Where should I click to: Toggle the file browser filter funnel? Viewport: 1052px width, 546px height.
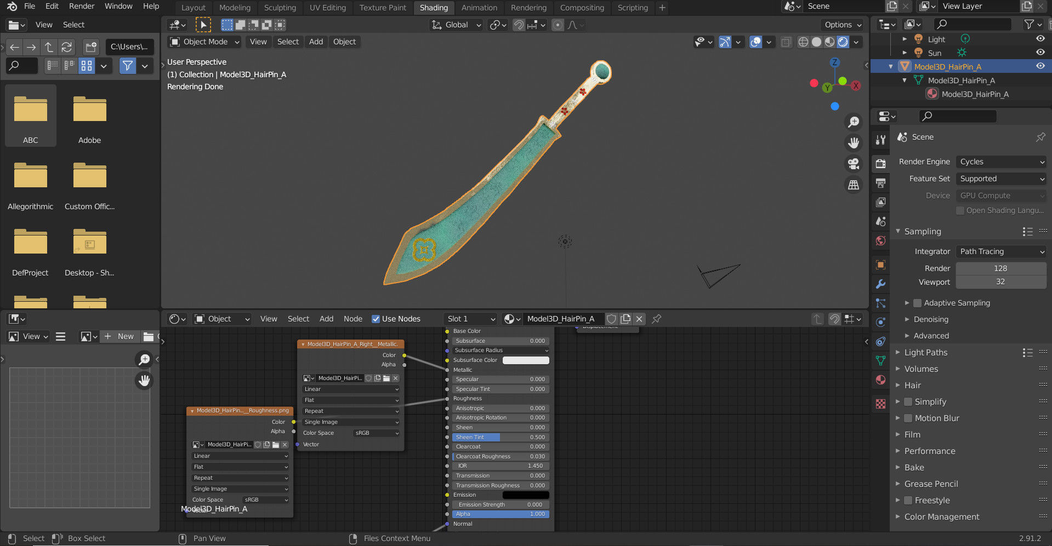128,66
